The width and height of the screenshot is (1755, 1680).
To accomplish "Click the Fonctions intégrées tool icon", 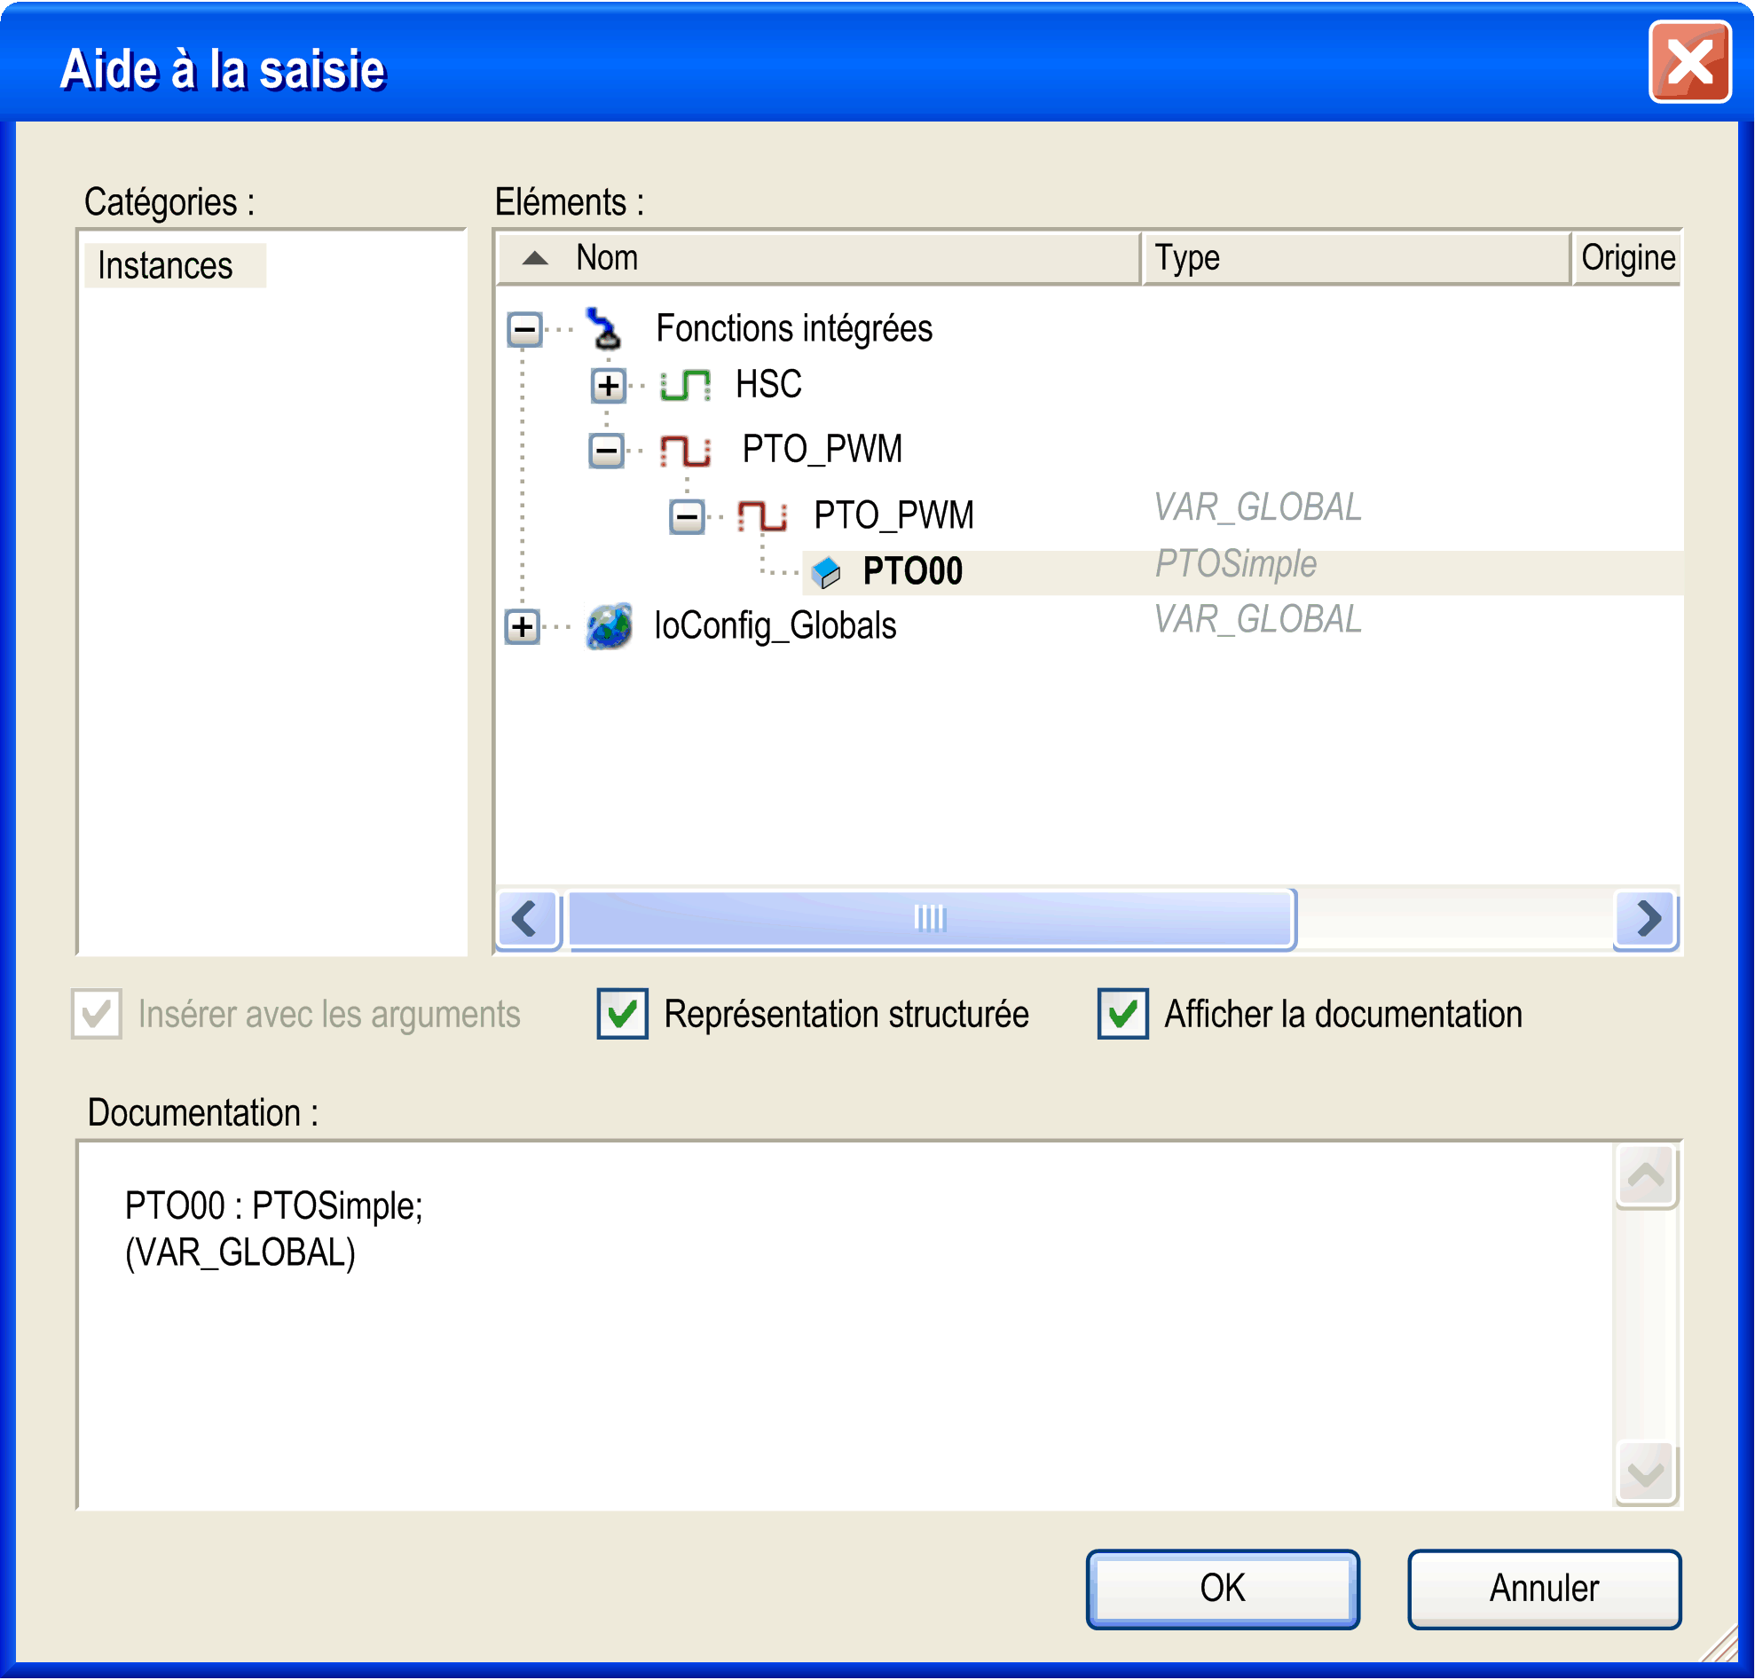I will 605,328.
